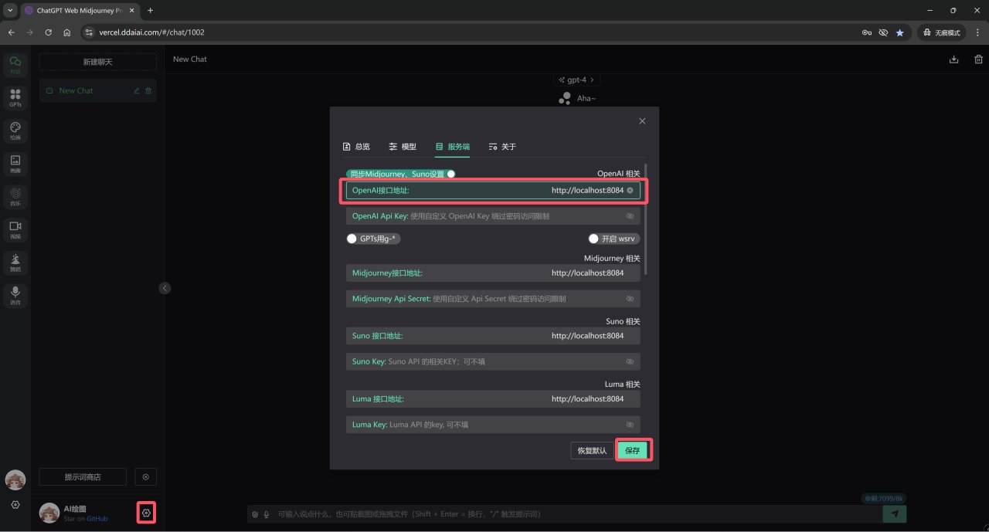
Task: Focus the OpenAI接口地址 input field
Action: tap(493, 190)
